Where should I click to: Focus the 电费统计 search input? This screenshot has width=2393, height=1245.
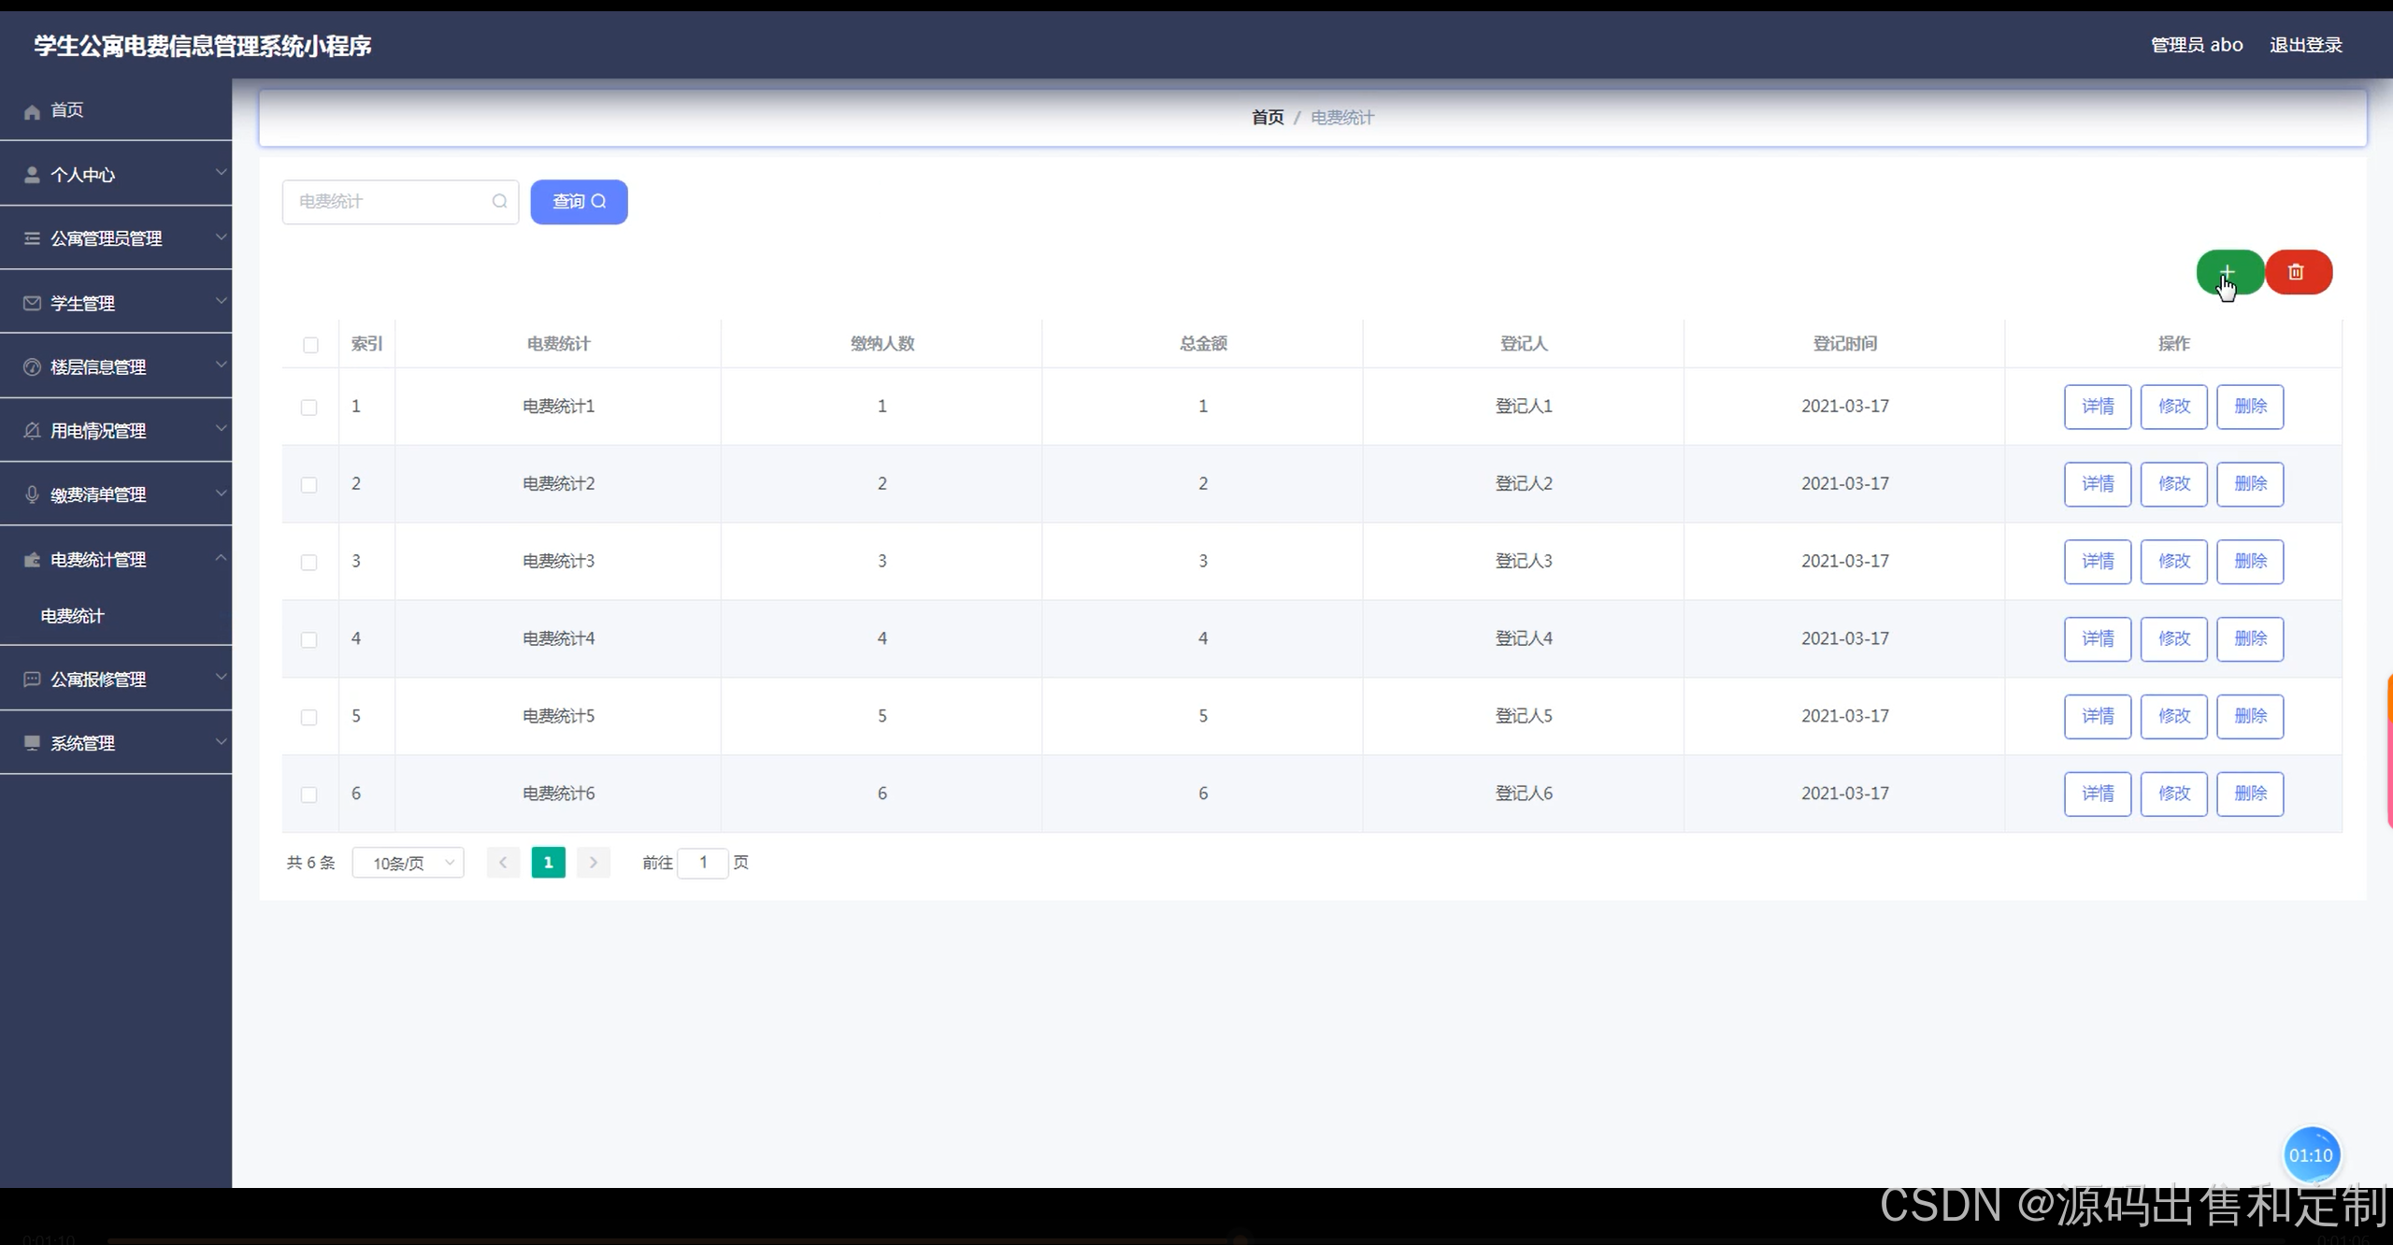tap(400, 202)
